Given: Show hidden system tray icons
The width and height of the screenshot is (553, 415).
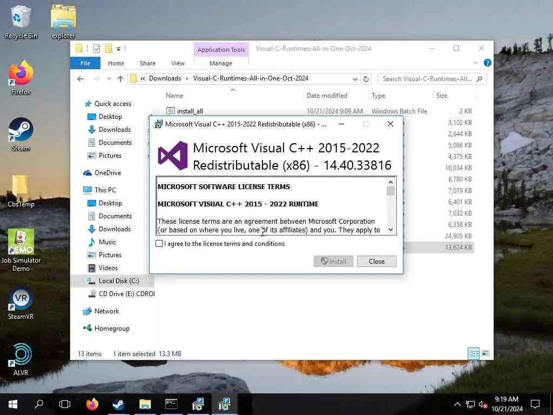Looking at the screenshot, I should click(x=457, y=404).
